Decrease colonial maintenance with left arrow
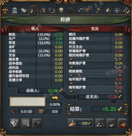 pyautogui.click(x=71, y=59)
